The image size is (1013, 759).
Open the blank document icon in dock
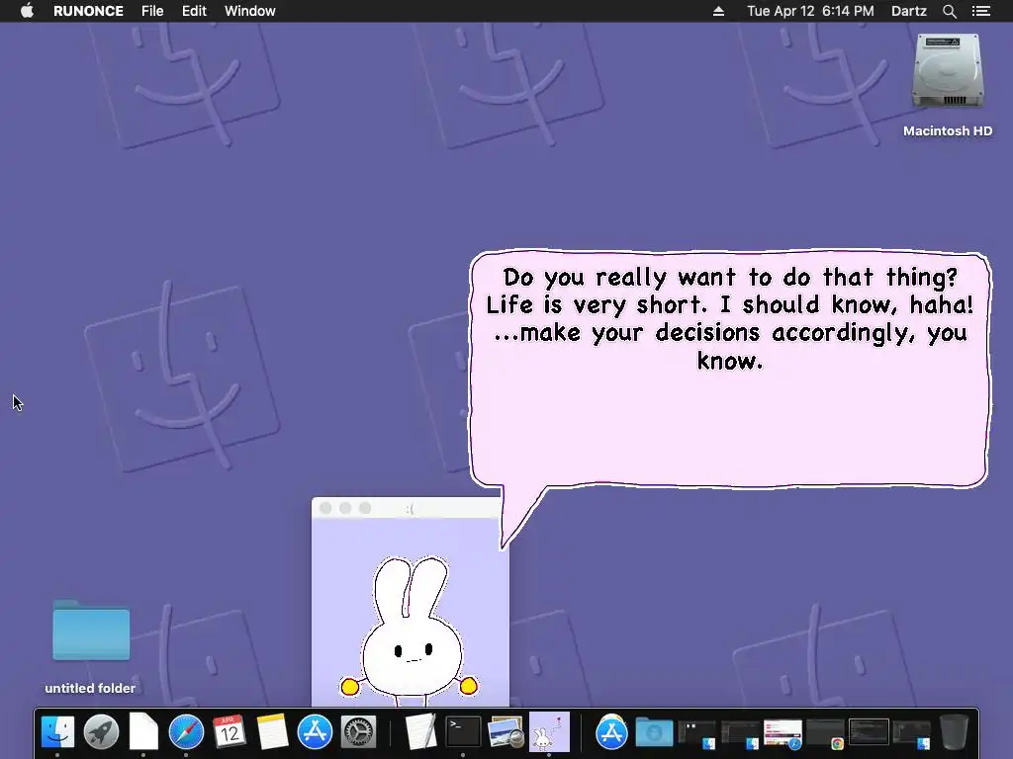(143, 732)
